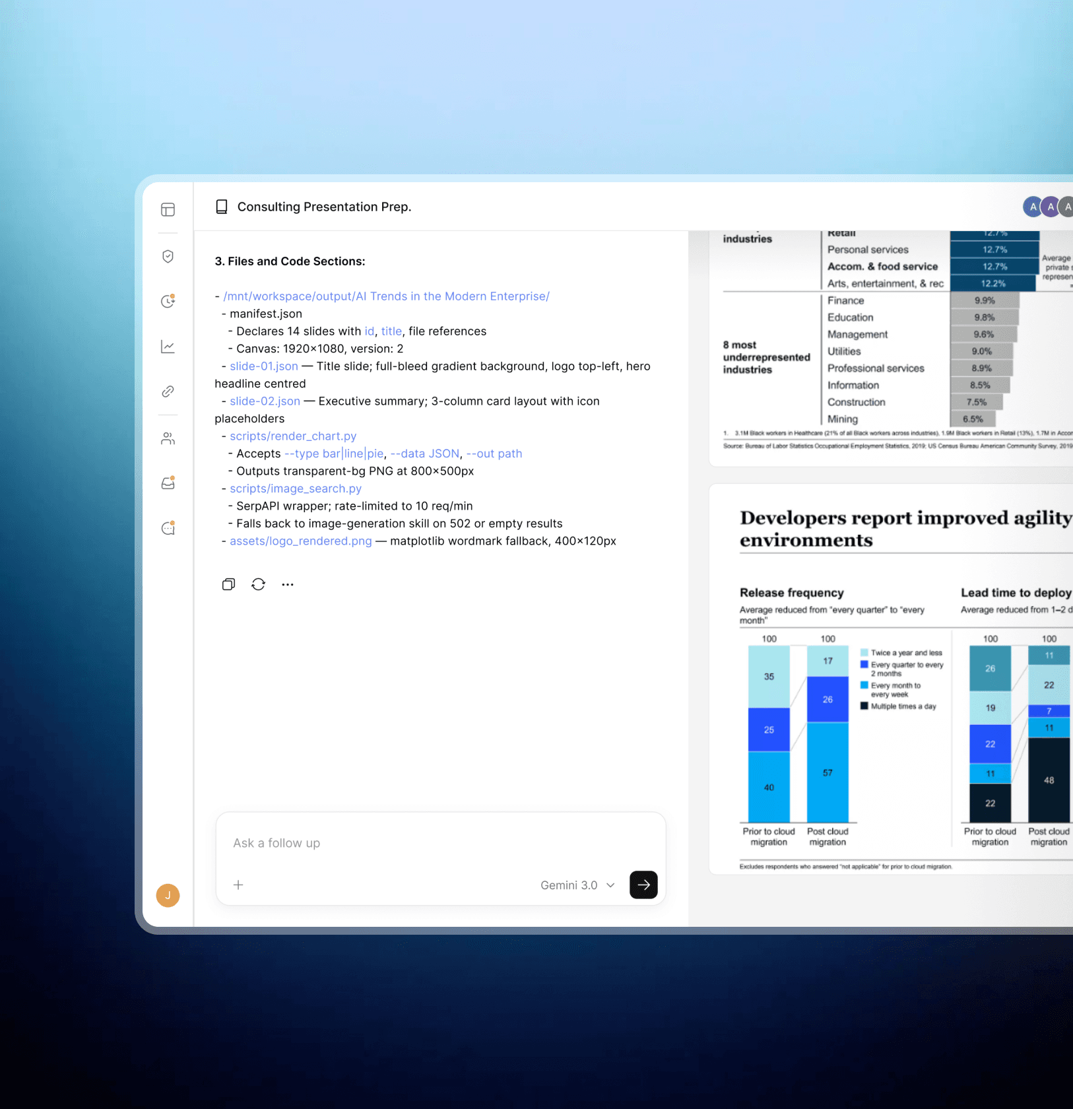
Task: Open the slide-02.json link
Action: (x=265, y=401)
